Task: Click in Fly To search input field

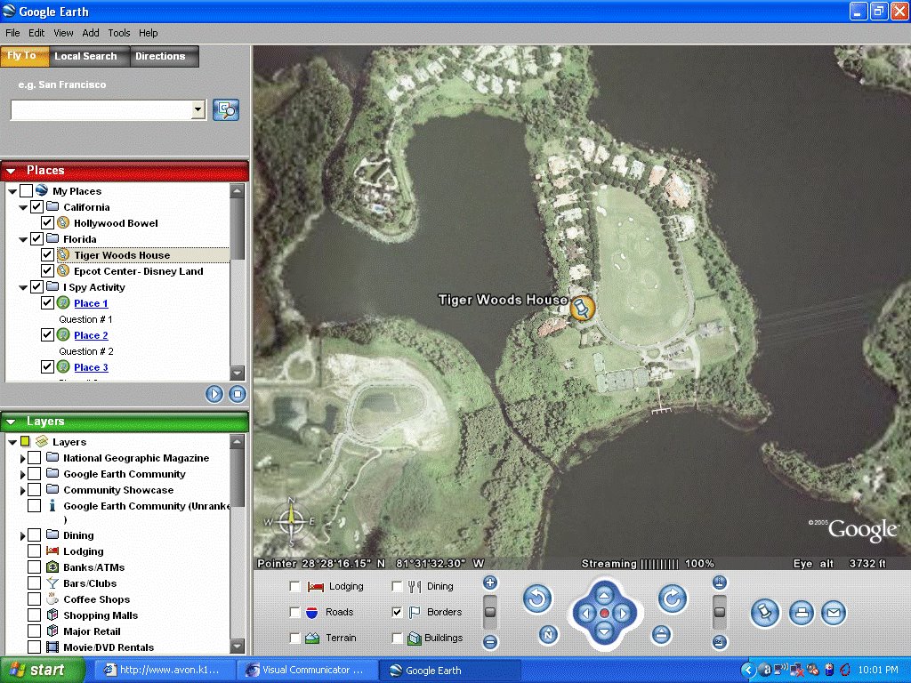Action: (101, 109)
